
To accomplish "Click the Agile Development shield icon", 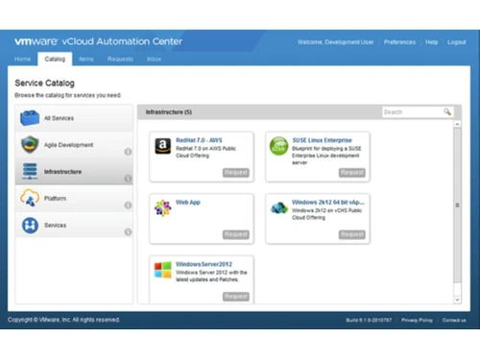I will pos(30,144).
